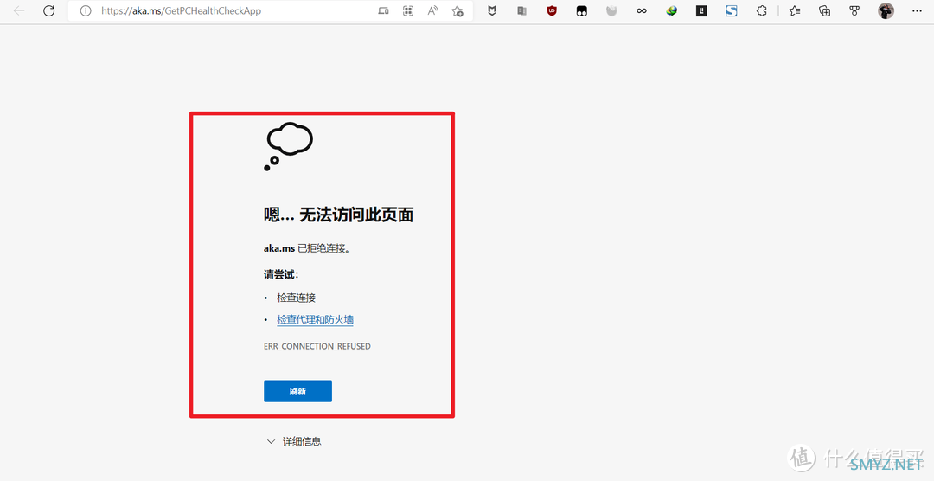This screenshot has height=481, width=934.
Task: Open the user profile avatar
Action: (x=886, y=10)
